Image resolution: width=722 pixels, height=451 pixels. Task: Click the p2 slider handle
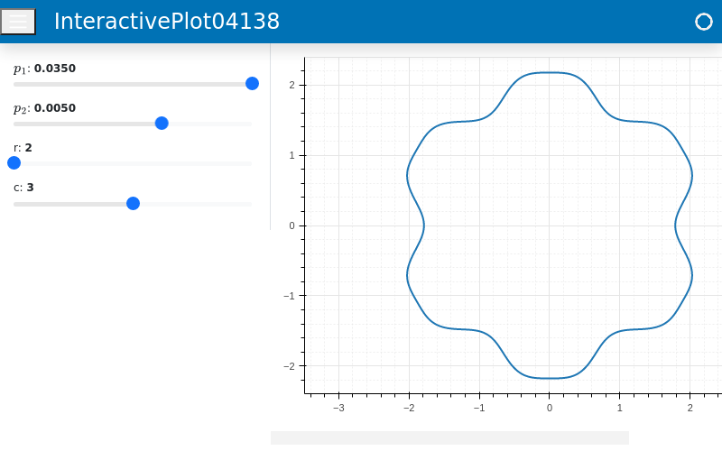tap(162, 124)
